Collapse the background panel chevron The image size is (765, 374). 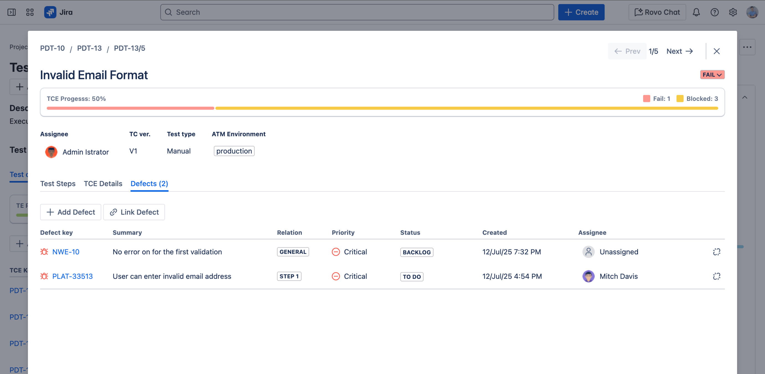tap(745, 97)
